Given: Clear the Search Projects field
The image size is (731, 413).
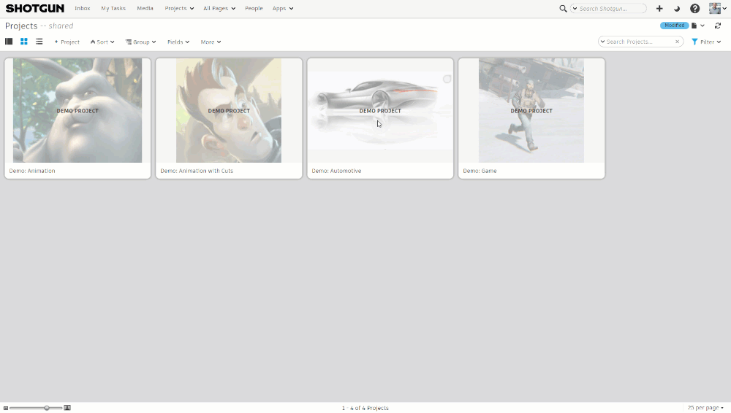Looking at the screenshot, I should 678,42.
